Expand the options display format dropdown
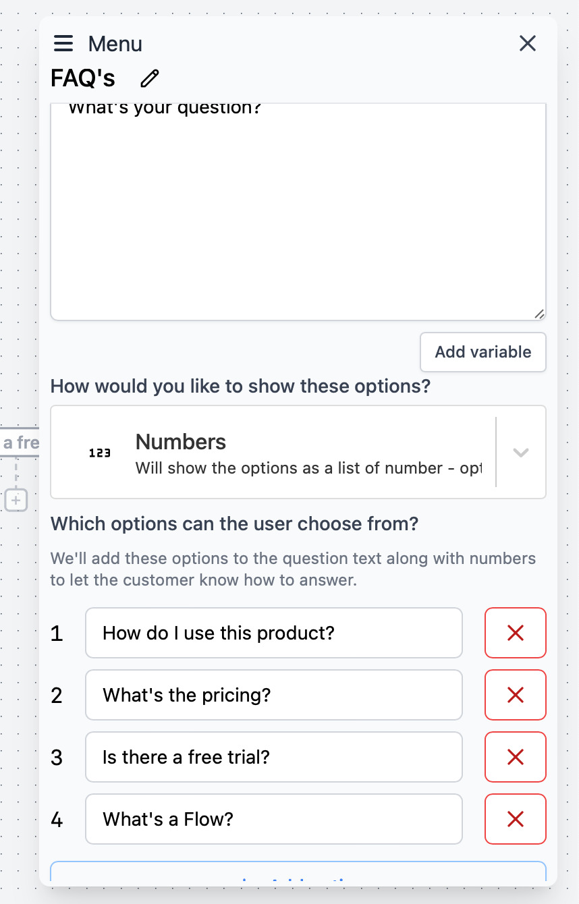 pos(520,452)
